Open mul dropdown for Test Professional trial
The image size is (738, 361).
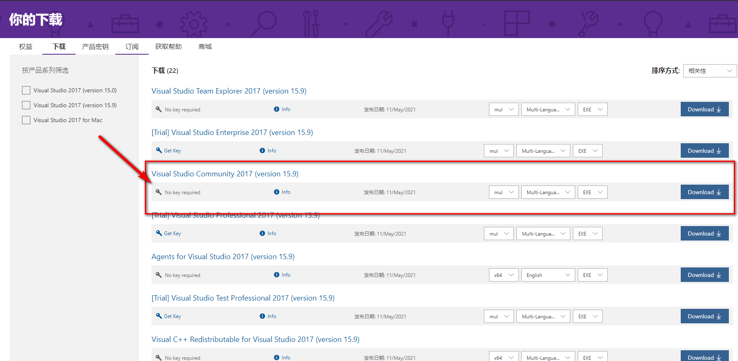499,316
